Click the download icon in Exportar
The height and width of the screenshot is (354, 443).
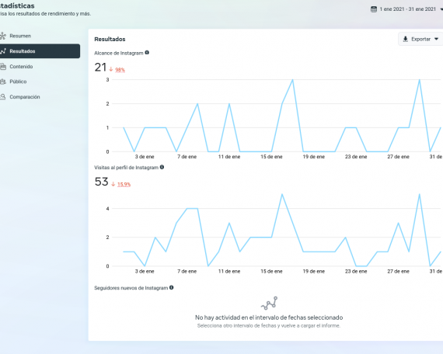(x=405, y=39)
